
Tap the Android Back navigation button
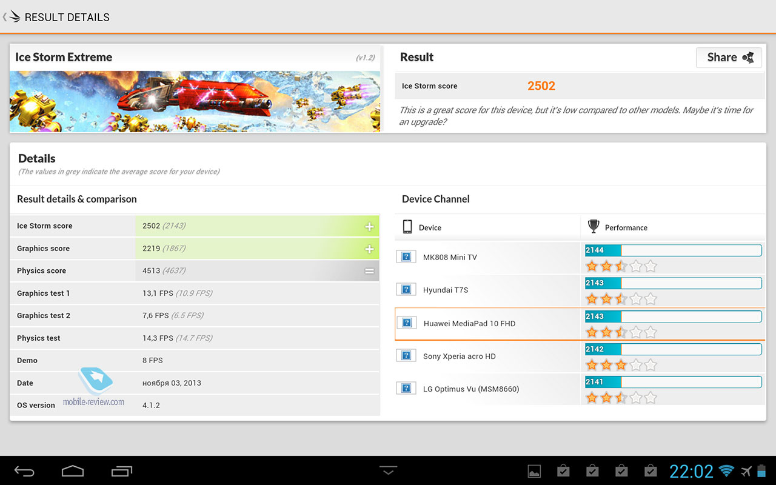pos(25,471)
